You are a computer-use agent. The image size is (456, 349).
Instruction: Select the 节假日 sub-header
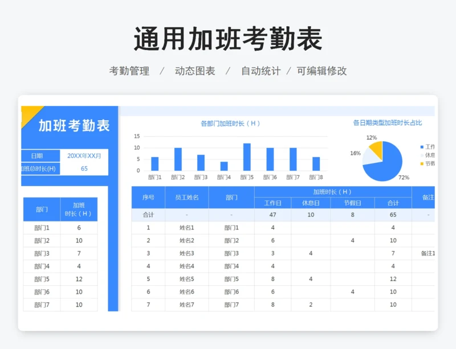click(352, 203)
